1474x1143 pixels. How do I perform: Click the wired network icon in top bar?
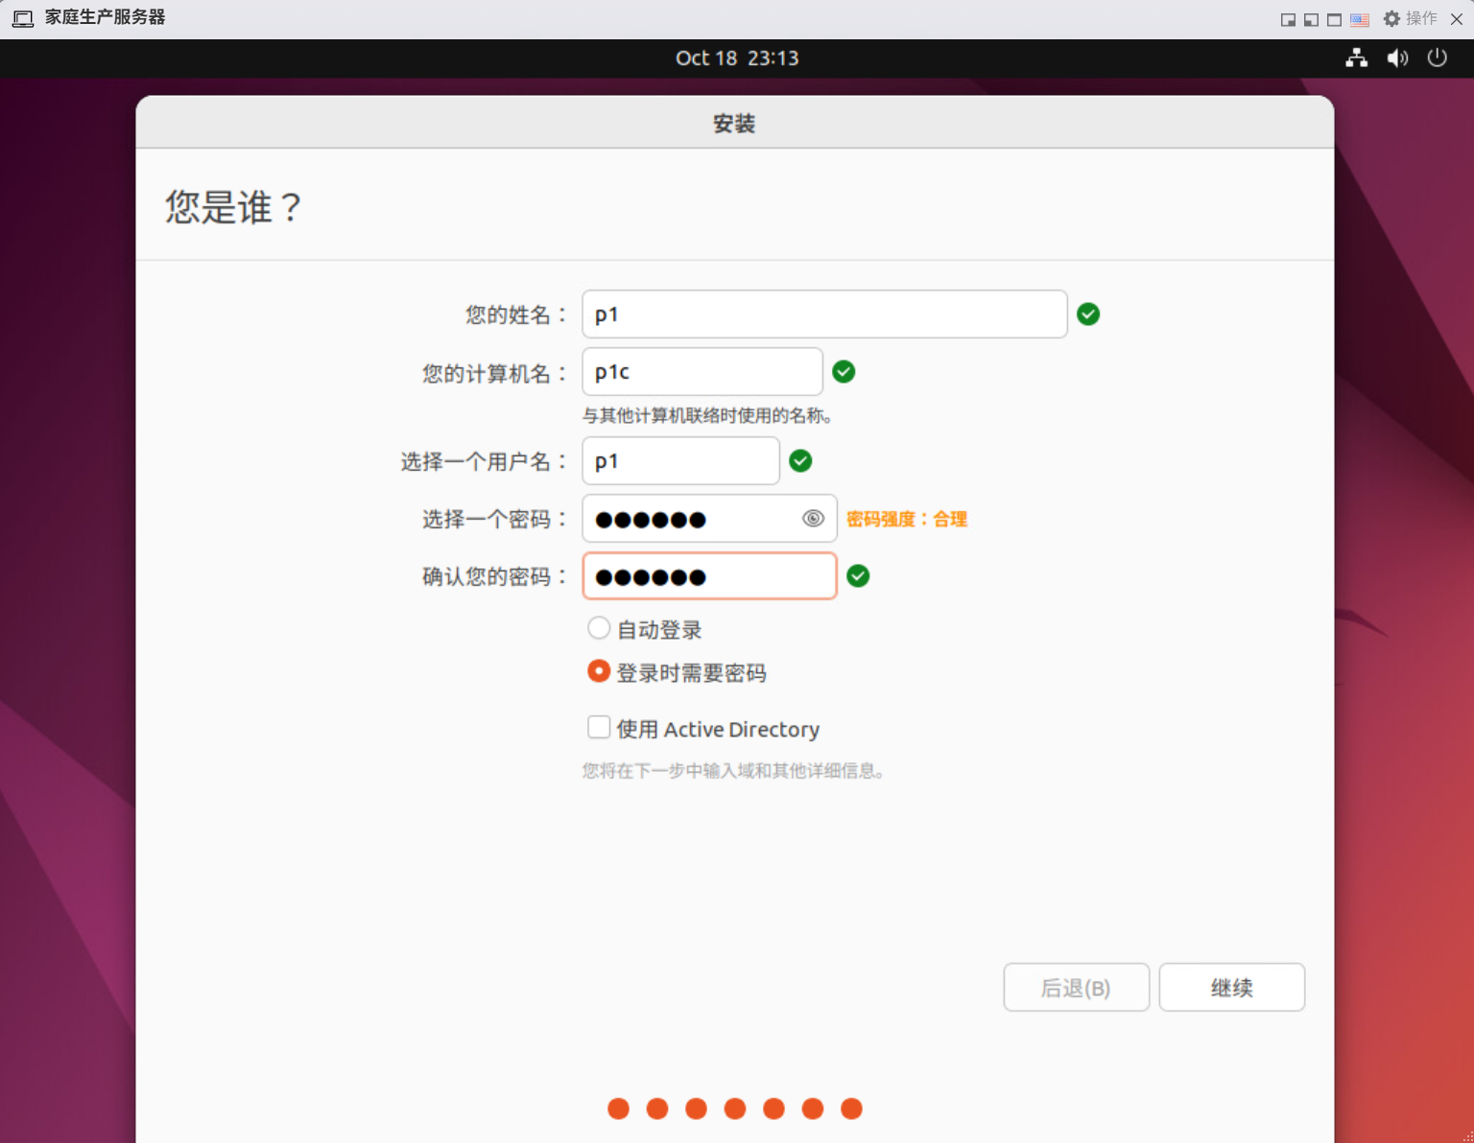(1356, 58)
